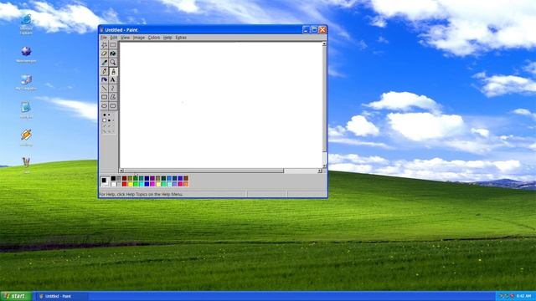Pick the cyan color swatch
Image resolution: width=536 pixels, height=301 pixels.
pyautogui.click(x=142, y=184)
